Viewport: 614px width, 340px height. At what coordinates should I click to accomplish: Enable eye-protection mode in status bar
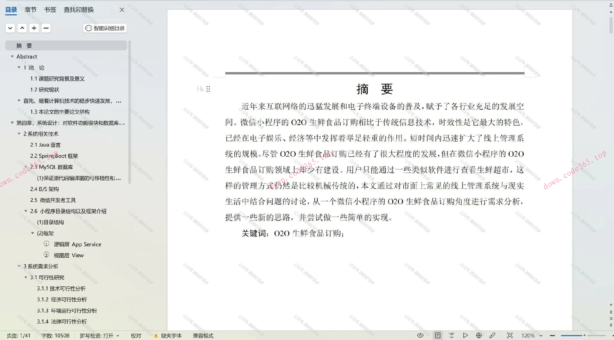click(420, 335)
